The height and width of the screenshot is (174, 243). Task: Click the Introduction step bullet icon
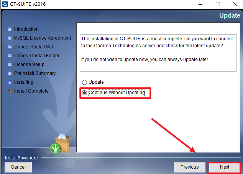tap(10, 29)
